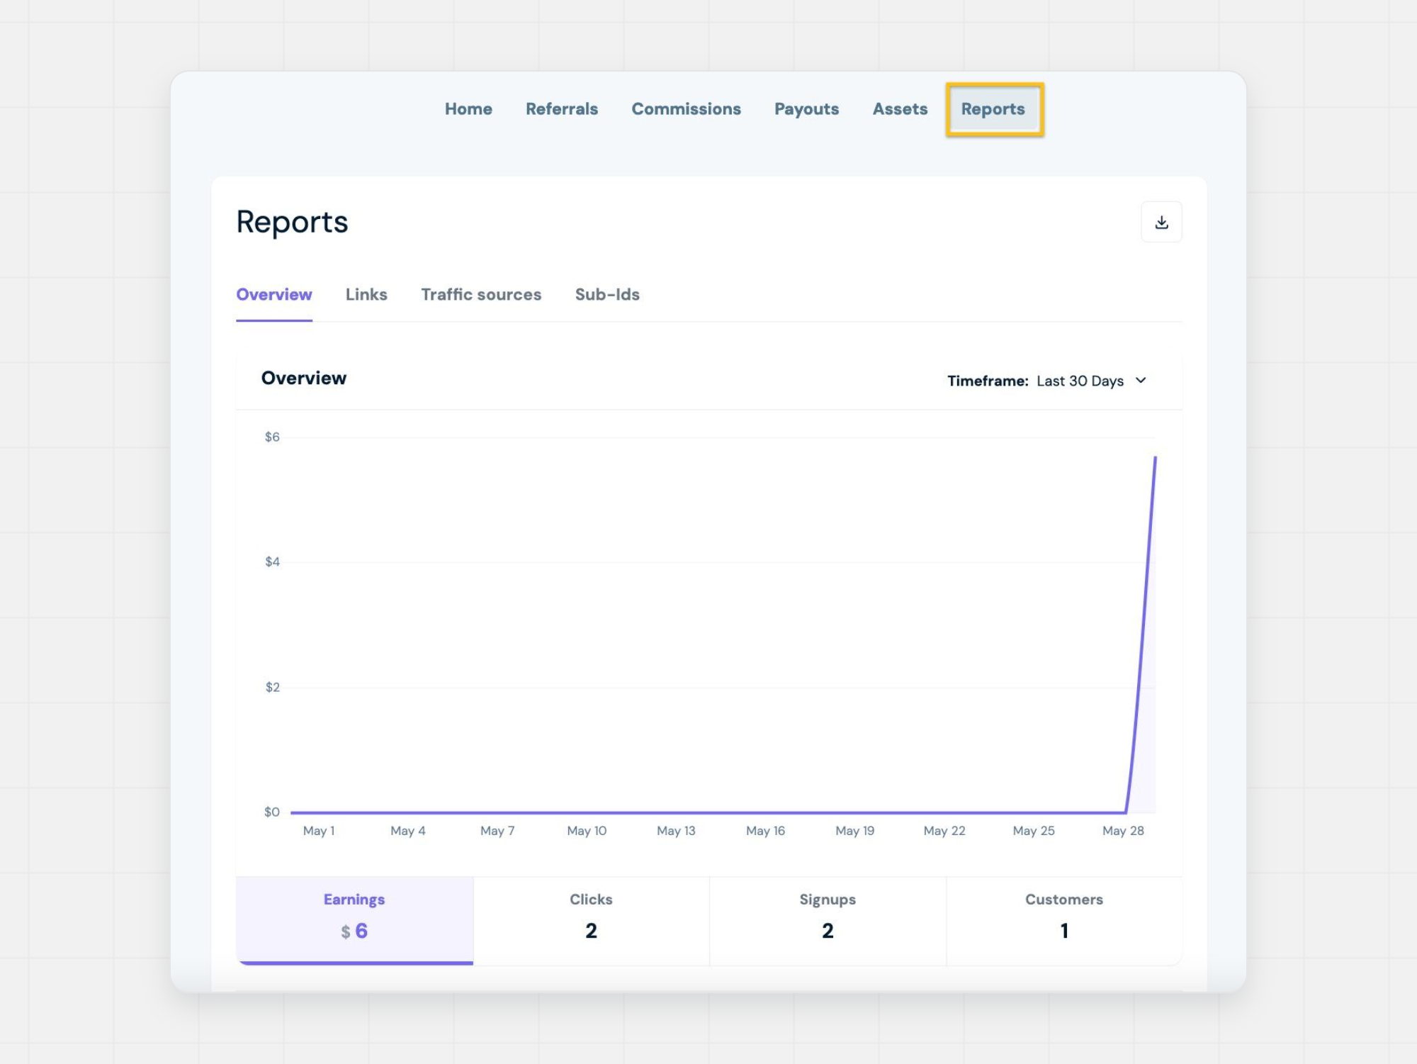Screen dimensions: 1417x1064
Task: Select the Customers metric card
Action: coord(1064,920)
